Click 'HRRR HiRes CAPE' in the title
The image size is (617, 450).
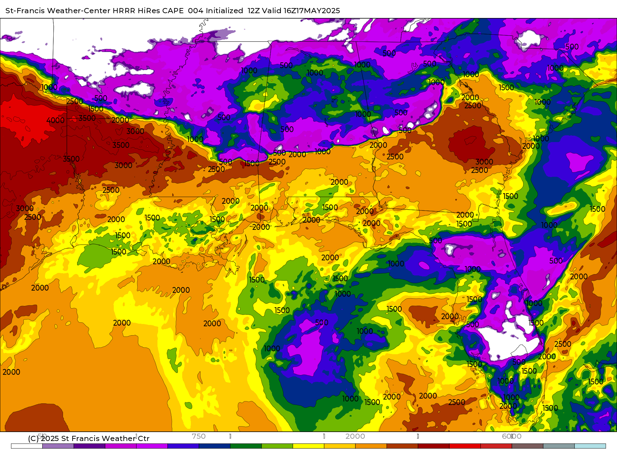(148, 11)
